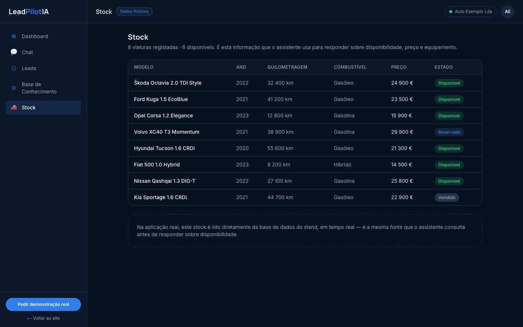This screenshot has height=327, width=523.
Task: Click the Disponível badge for Ford Kuga
Action: click(449, 100)
